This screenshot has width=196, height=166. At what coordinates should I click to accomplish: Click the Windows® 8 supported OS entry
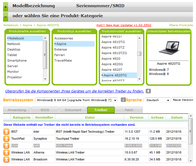159,74
